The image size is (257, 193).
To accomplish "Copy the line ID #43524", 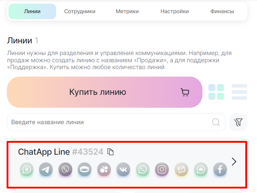I will point(111,152).
